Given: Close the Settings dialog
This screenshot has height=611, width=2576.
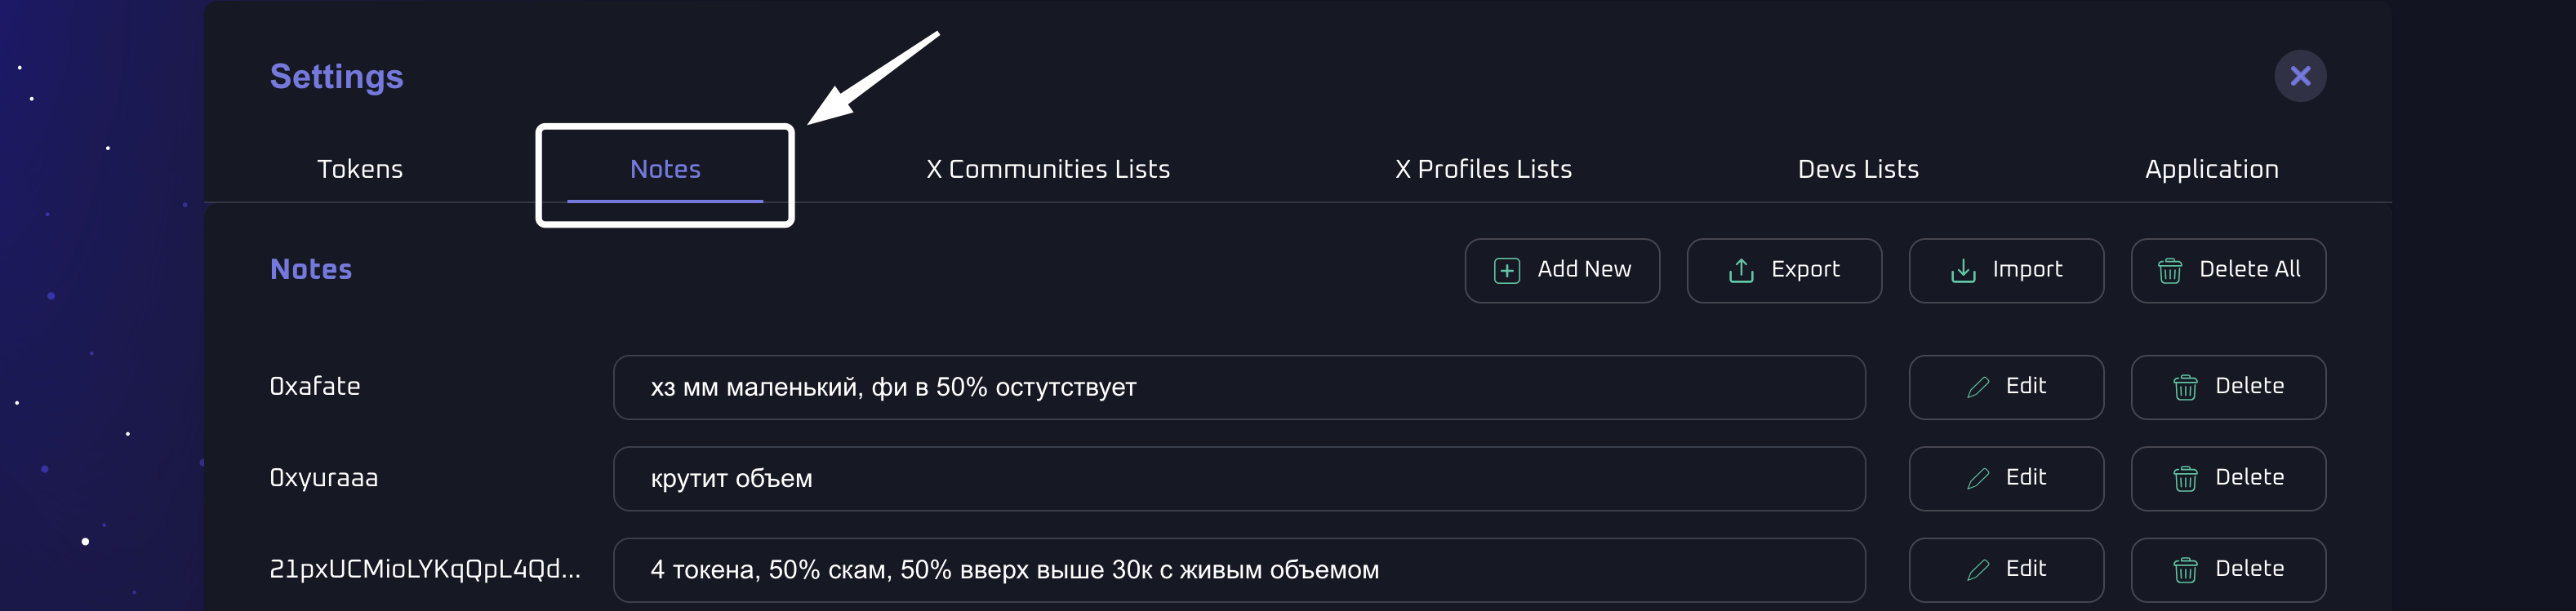Looking at the screenshot, I should 2300,76.
